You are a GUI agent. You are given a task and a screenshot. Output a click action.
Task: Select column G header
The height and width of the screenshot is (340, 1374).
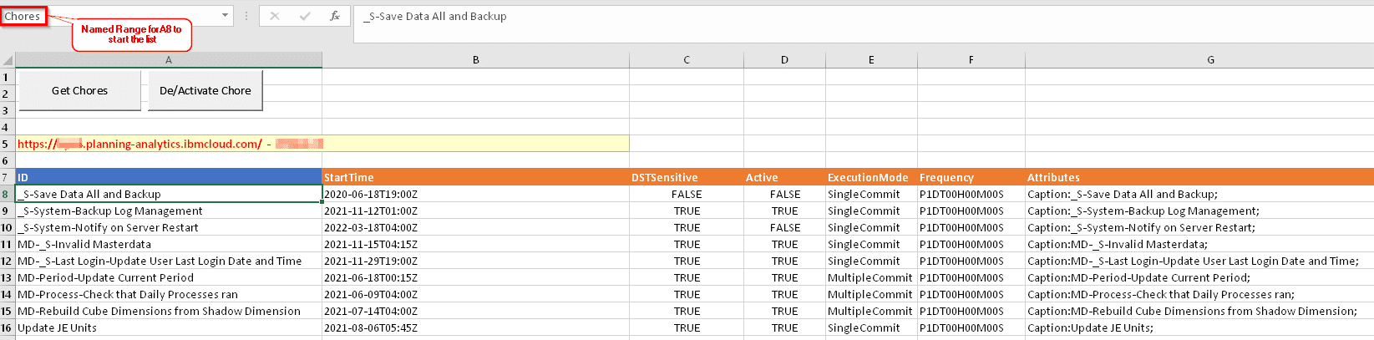(x=1210, y=60)
